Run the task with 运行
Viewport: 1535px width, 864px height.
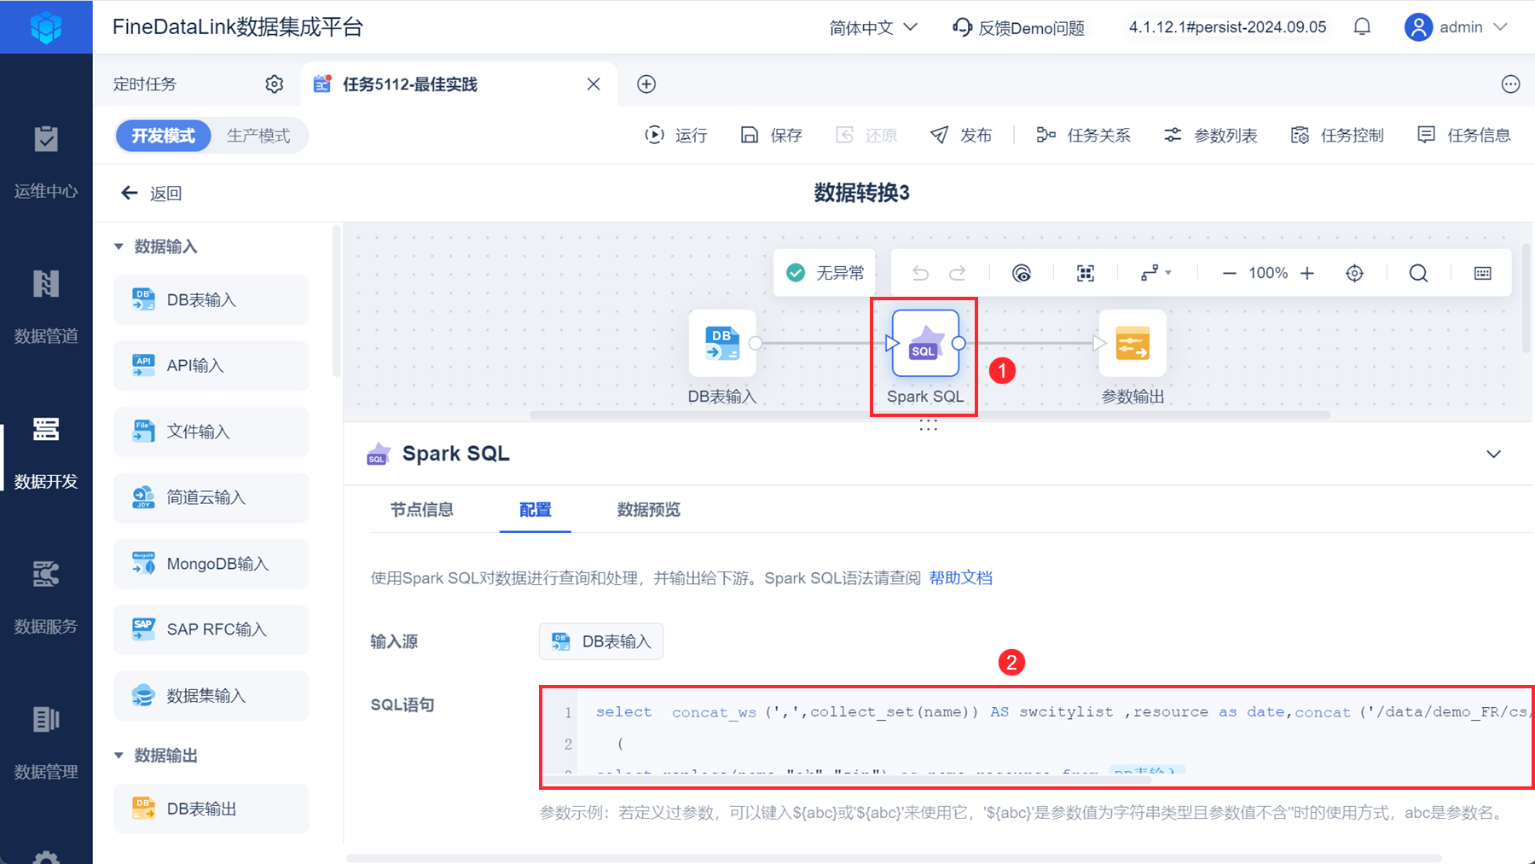click(676, 135)
